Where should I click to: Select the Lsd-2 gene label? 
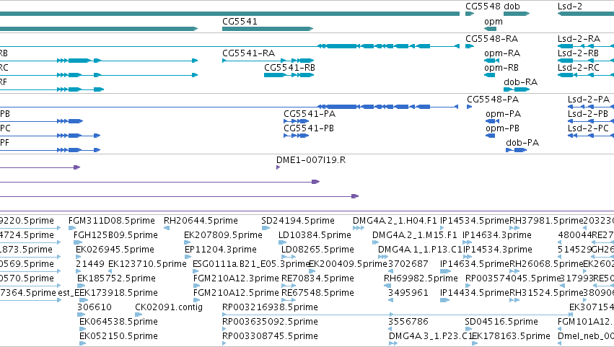pyautogui.click(x=570, y=6)
